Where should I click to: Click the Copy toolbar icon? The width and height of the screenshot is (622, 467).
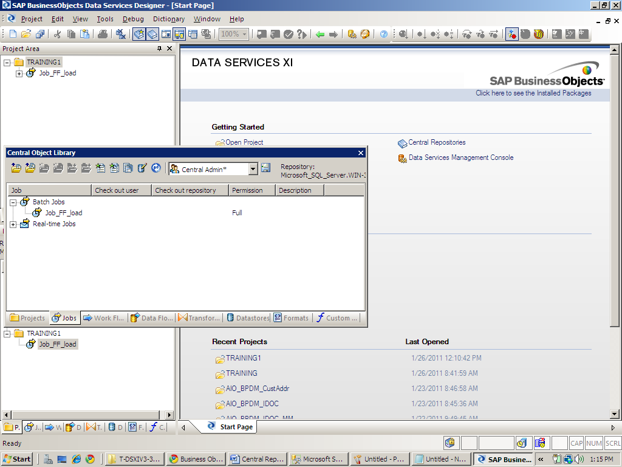(x=71, y=34)
